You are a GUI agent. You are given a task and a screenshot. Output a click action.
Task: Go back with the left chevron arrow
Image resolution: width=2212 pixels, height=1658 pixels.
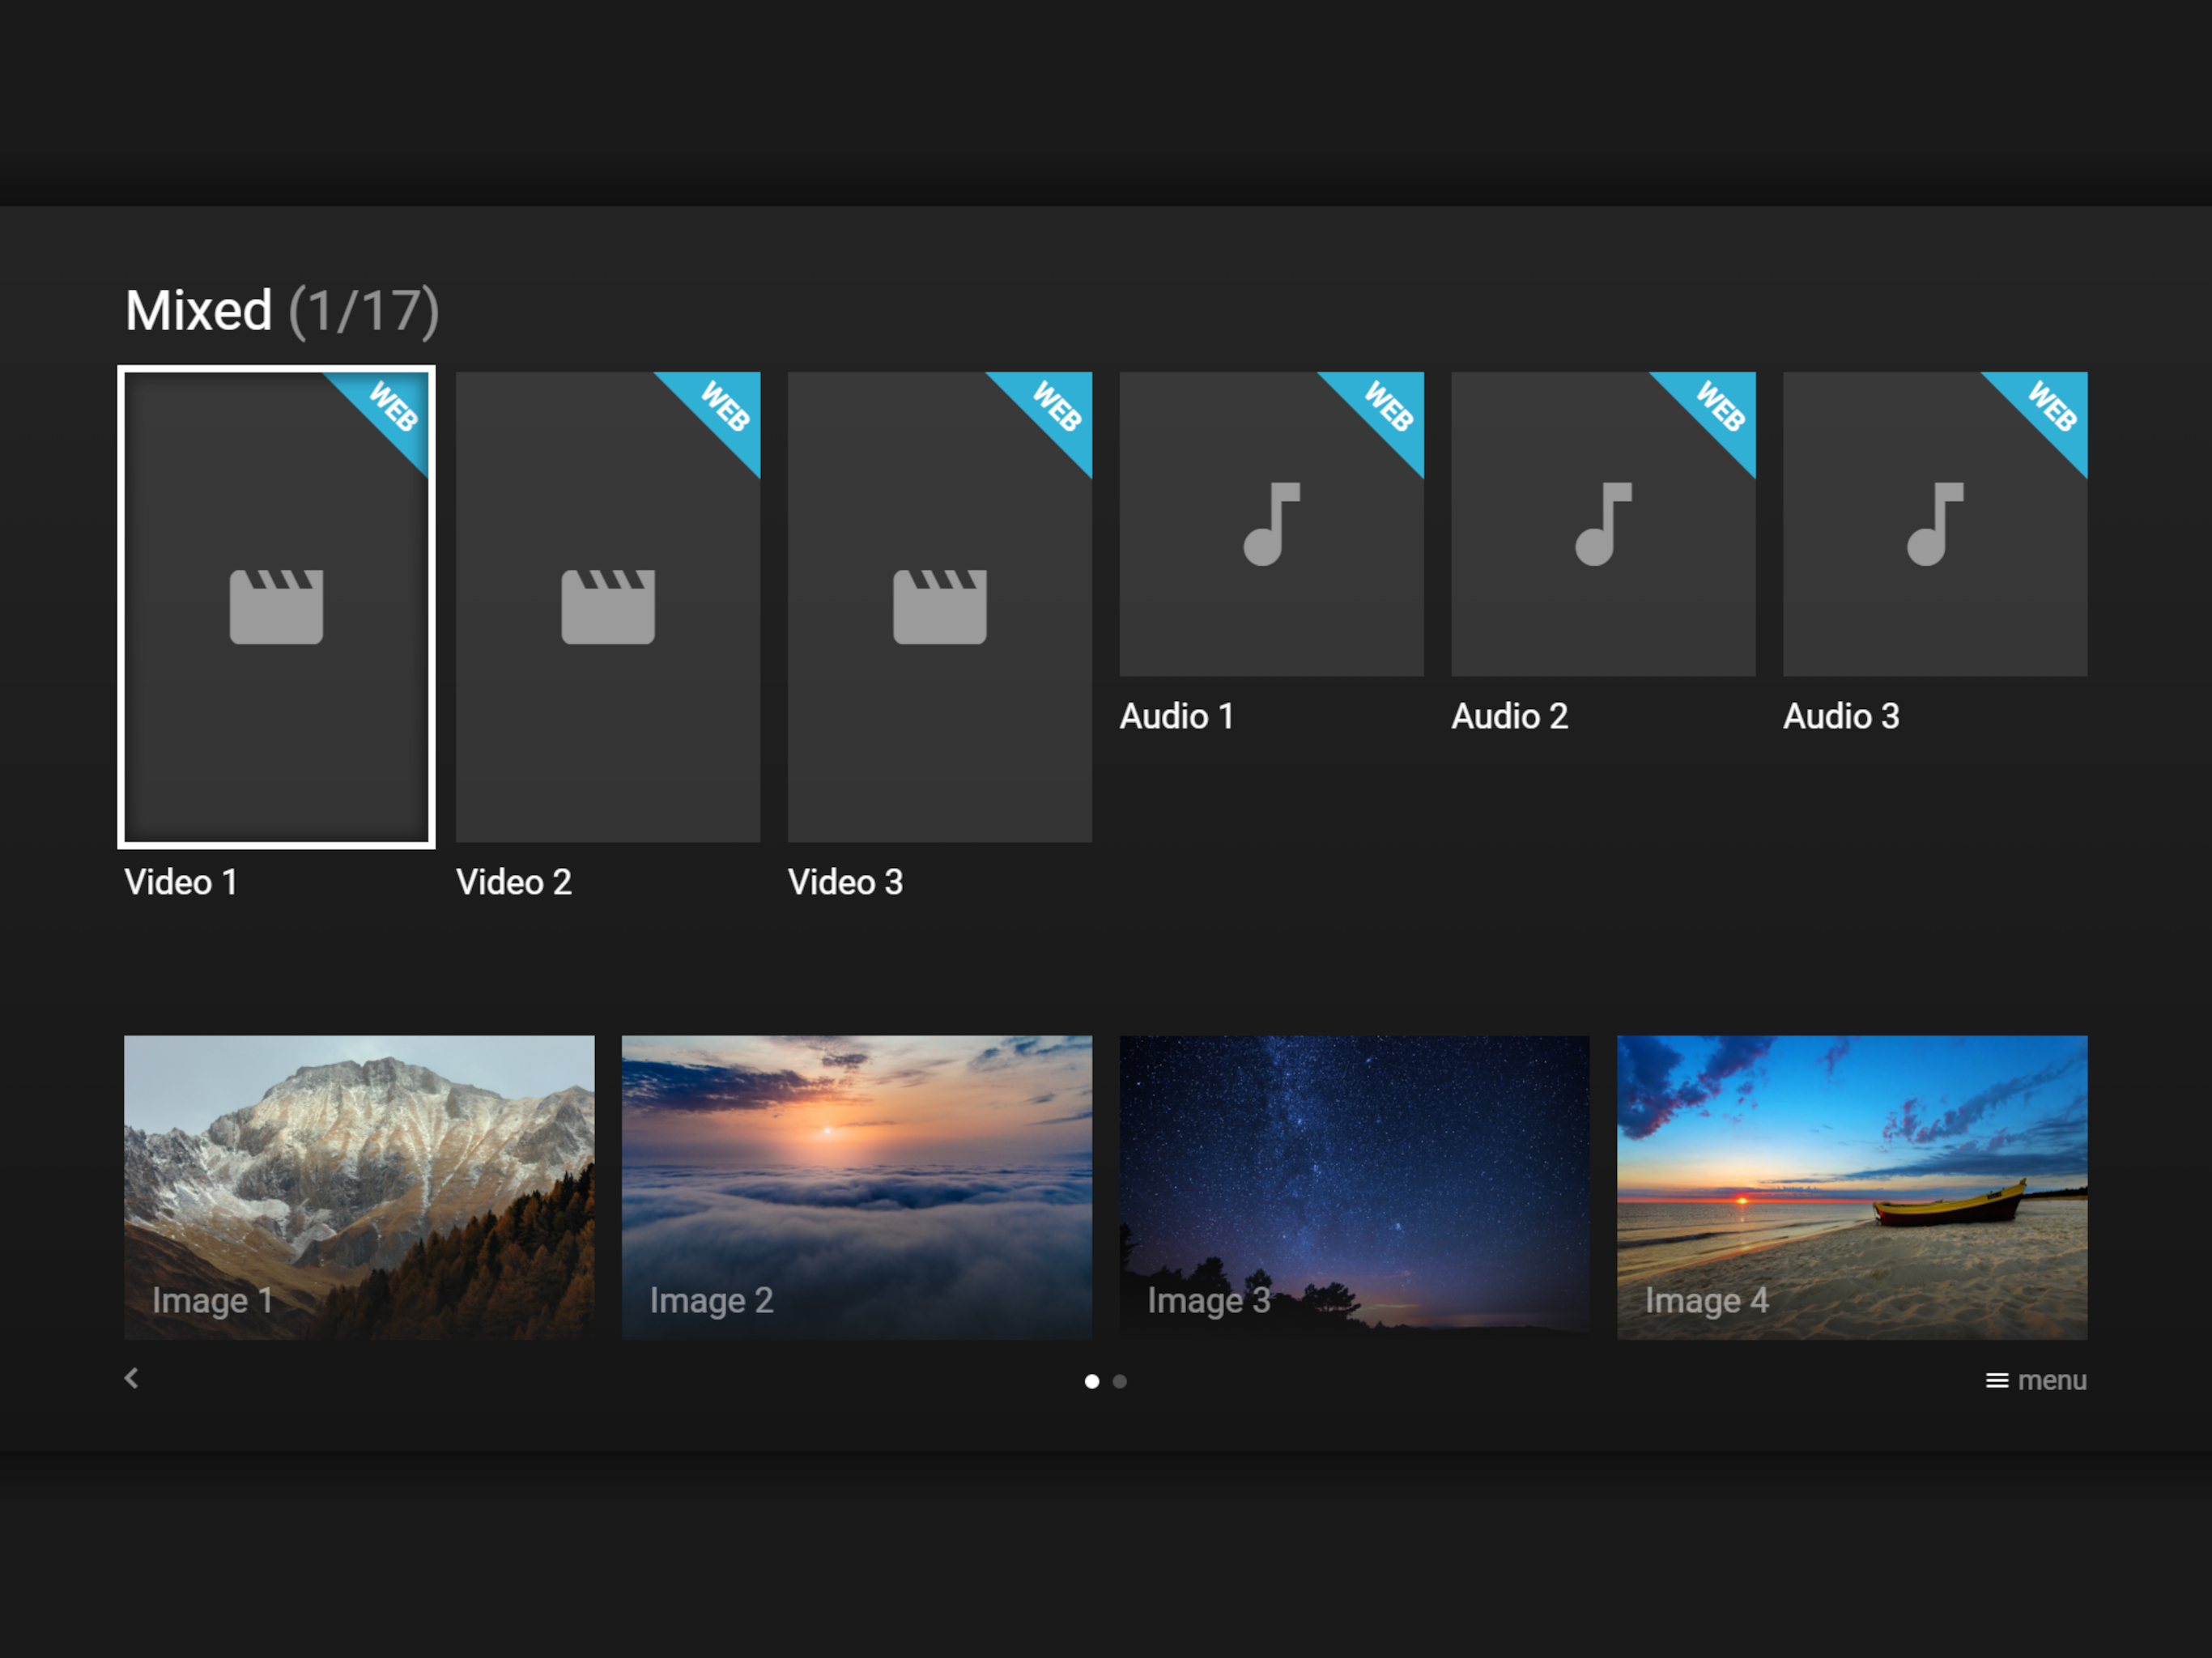(132, 1378)
